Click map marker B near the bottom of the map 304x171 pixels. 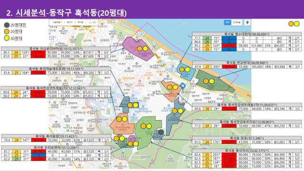123,150
